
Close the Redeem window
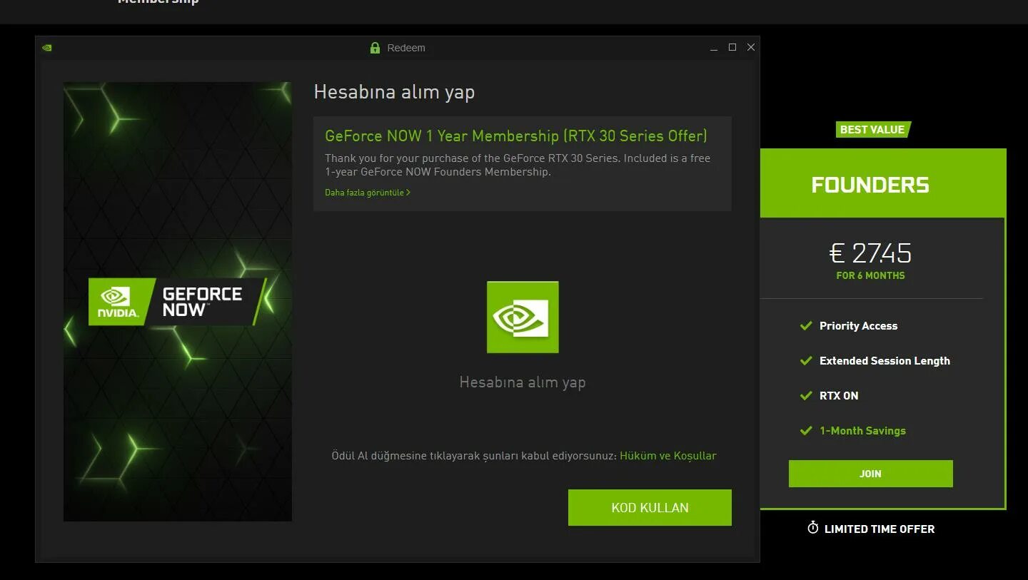click(751, 47)
